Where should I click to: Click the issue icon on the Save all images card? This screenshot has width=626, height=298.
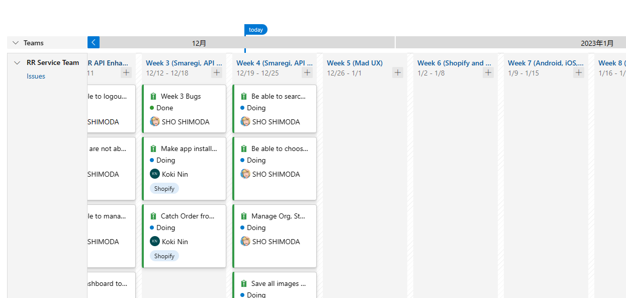(245, 283)
